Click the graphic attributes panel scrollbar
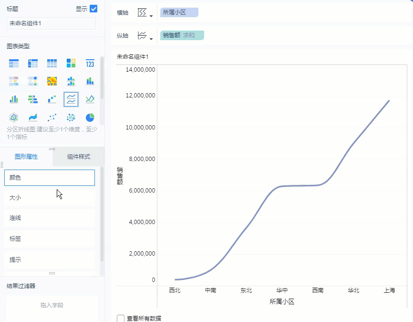 [x=102, y=214]
